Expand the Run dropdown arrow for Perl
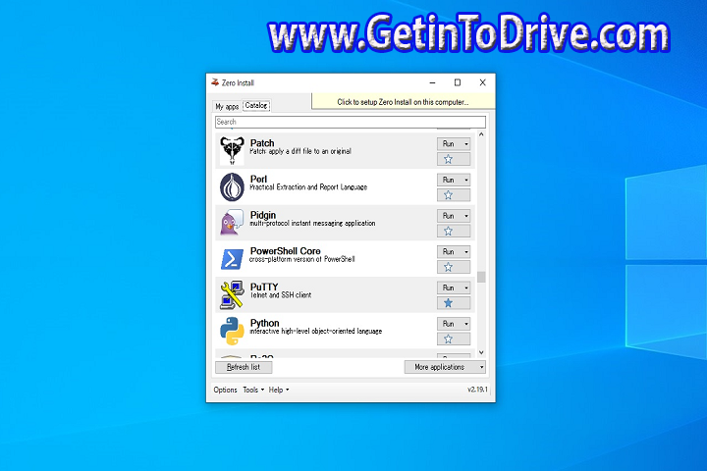Viewport: 707px width, 471px height. point(466,181)
